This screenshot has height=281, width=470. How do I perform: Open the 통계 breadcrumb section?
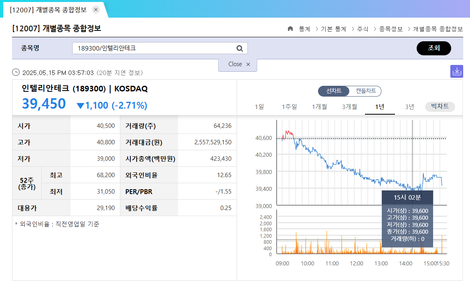coord(304,29)
